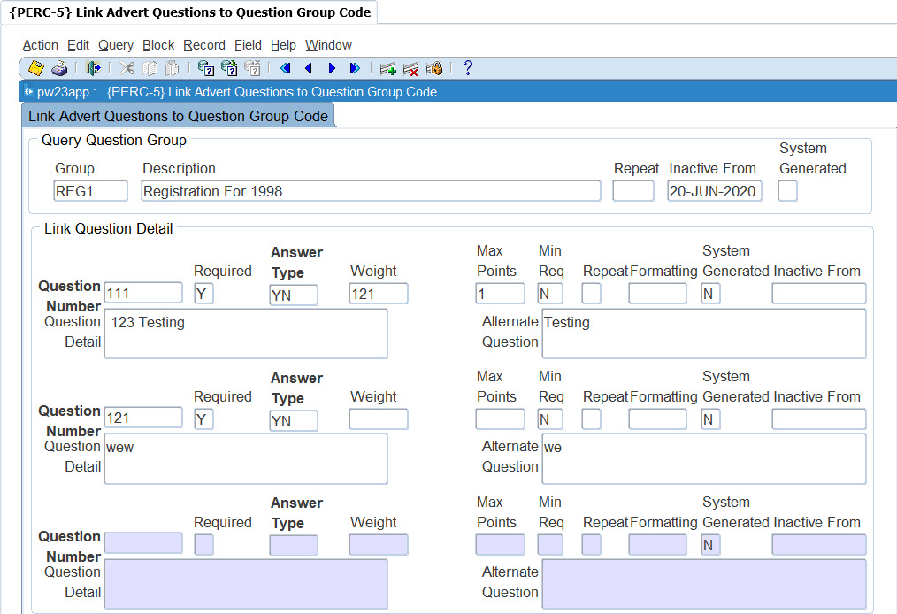This screenshot has height=614, width=897.
Task: Toggle the Repeat checkbox for question 111
Action: 591,294
